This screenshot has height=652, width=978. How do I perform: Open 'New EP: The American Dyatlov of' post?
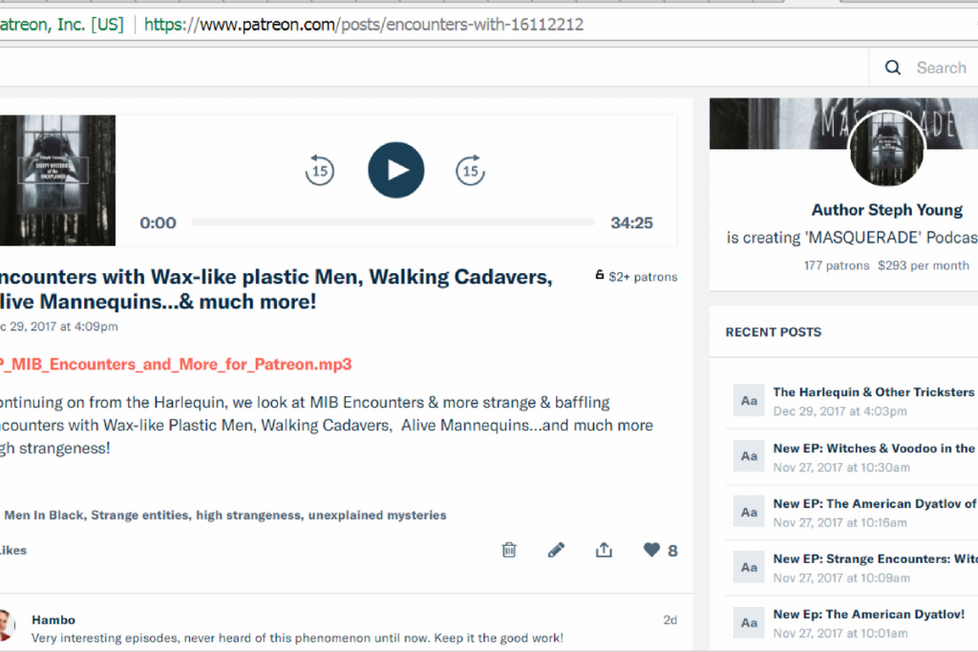point(875,504)
